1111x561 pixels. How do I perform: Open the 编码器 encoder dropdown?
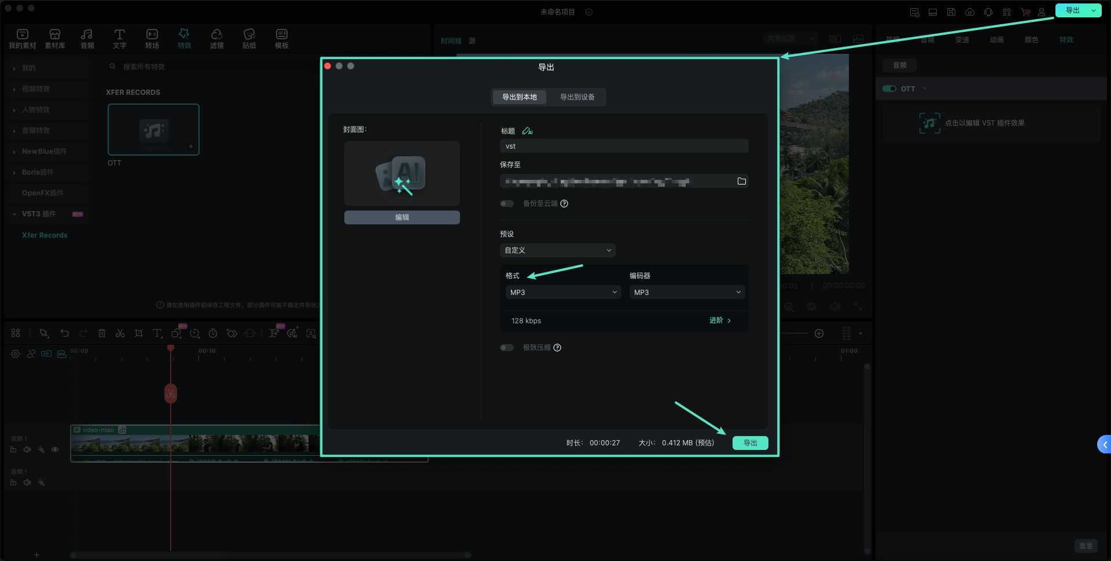[687, 293]
